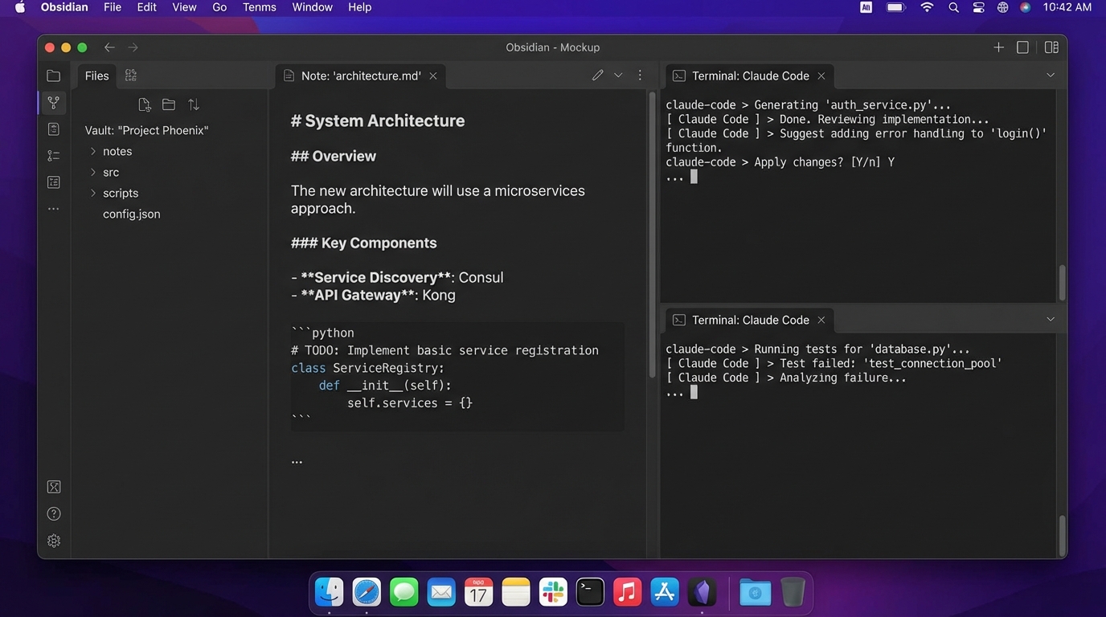This screenshot has width=1106, height=617.
Task: Open Obsidian settings gear
Action: click(x=54, y=541)
